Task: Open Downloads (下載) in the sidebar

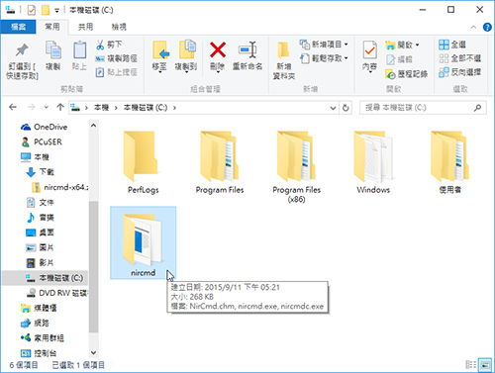Action: point(40,172)
